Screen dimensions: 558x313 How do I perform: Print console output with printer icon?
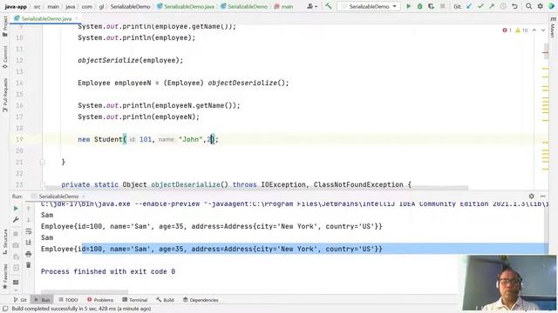tap(29, 254)
